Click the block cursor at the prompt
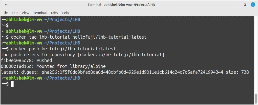The height and width of the screenshot is (105, 258). click(12, 84)
